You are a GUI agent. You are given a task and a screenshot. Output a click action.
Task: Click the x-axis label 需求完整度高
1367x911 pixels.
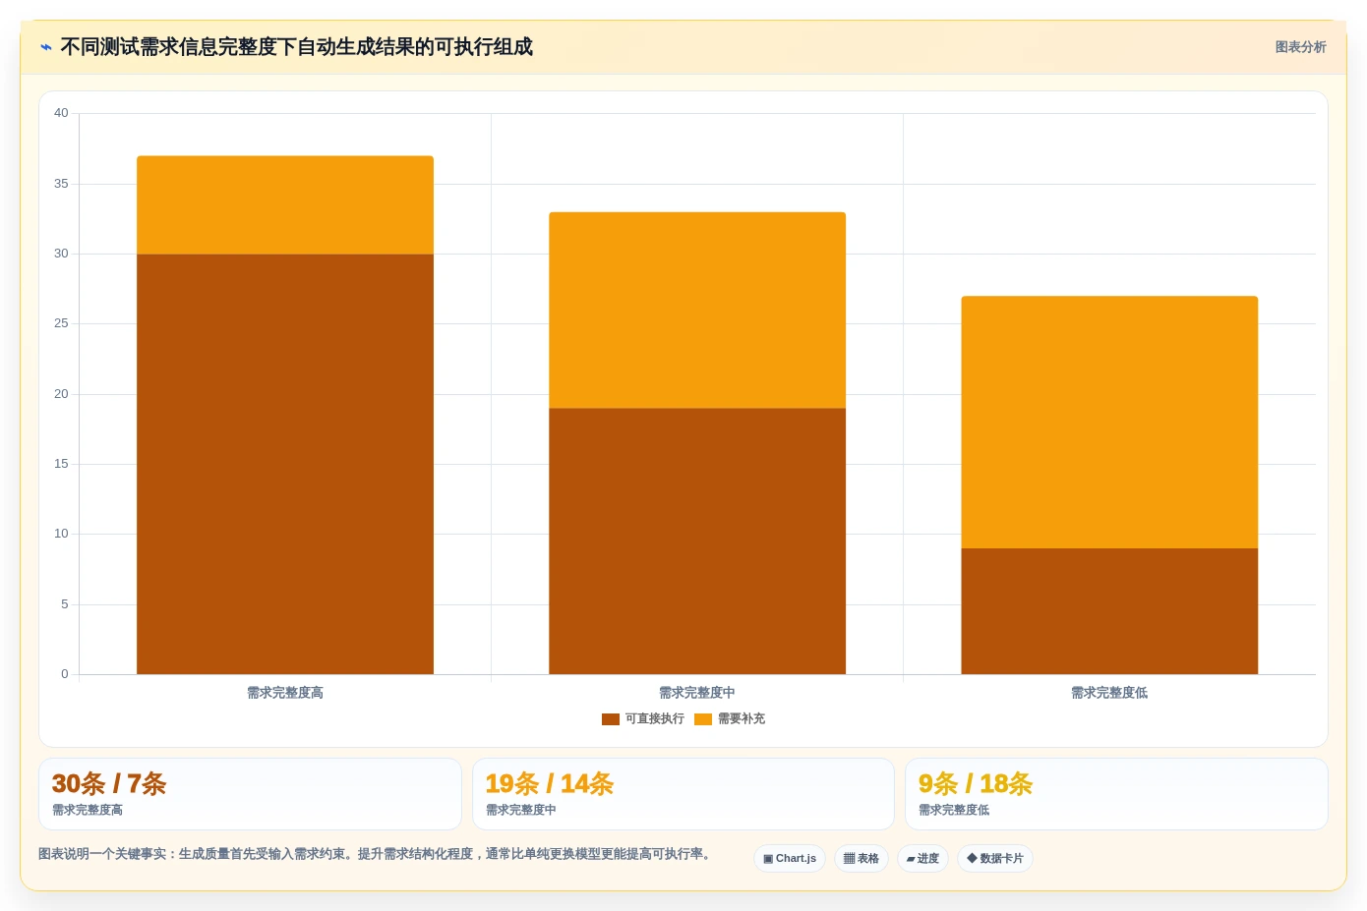click(285, 693)
